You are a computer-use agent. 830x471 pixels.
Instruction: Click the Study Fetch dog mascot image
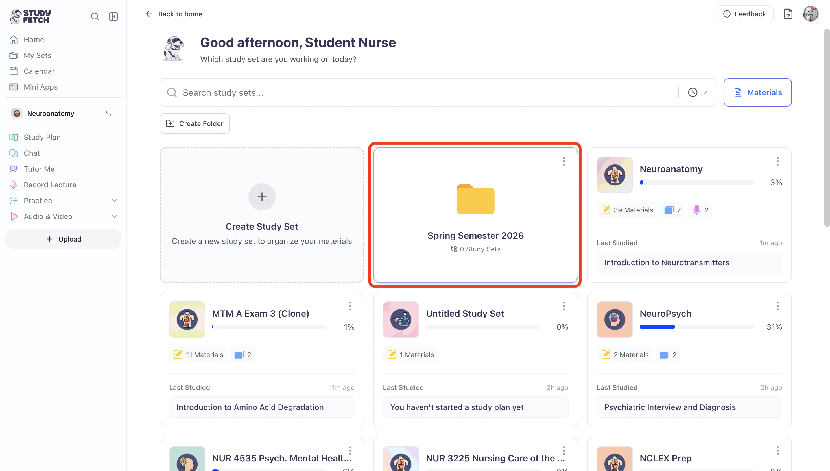click(174, 49)
